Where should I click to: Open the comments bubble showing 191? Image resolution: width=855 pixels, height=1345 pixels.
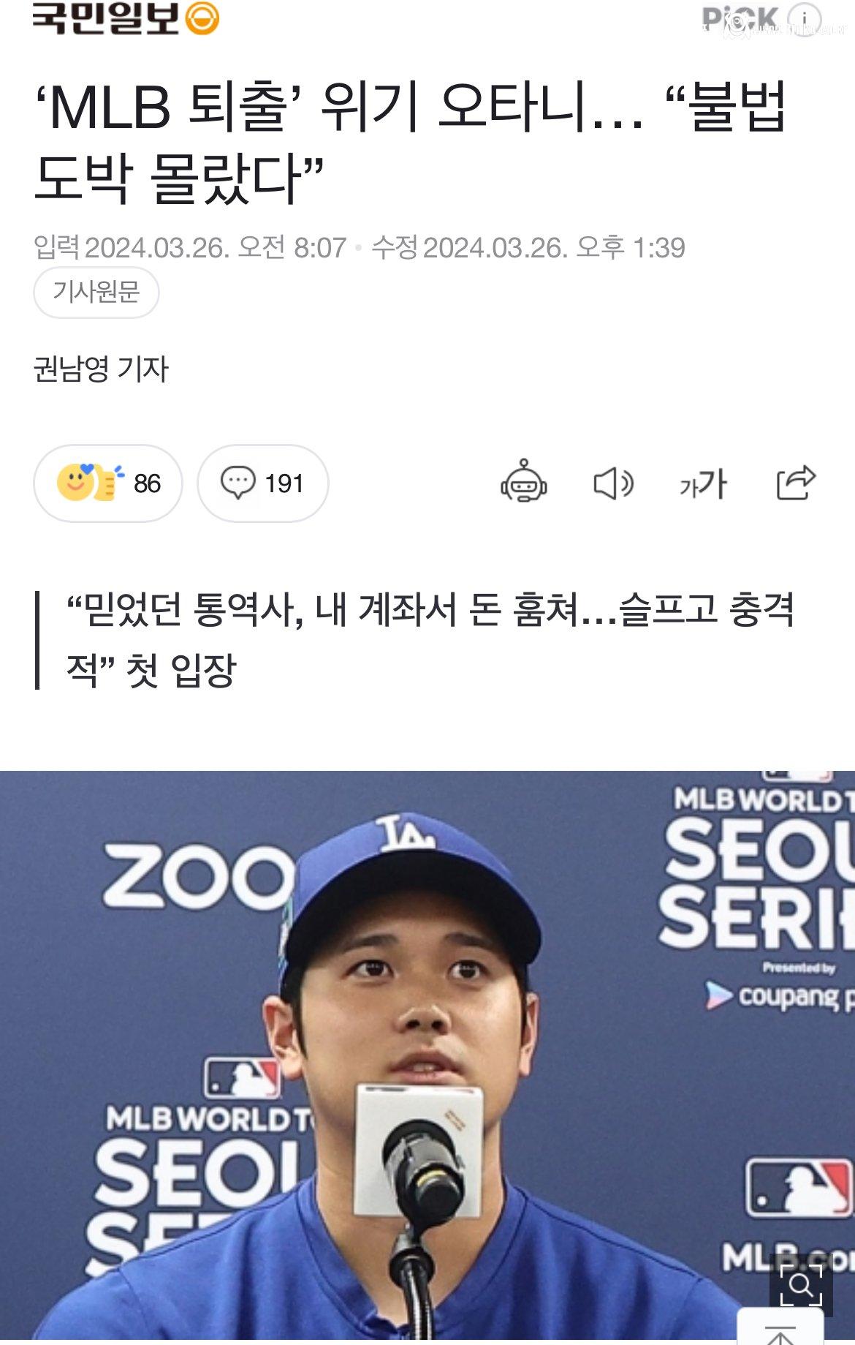click(262, 483)
